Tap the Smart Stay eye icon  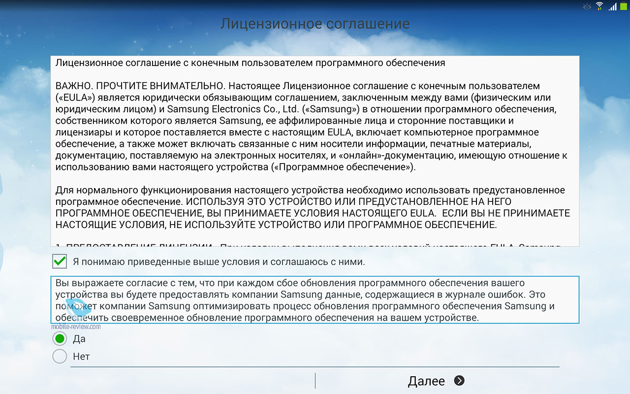pos(586,6)
